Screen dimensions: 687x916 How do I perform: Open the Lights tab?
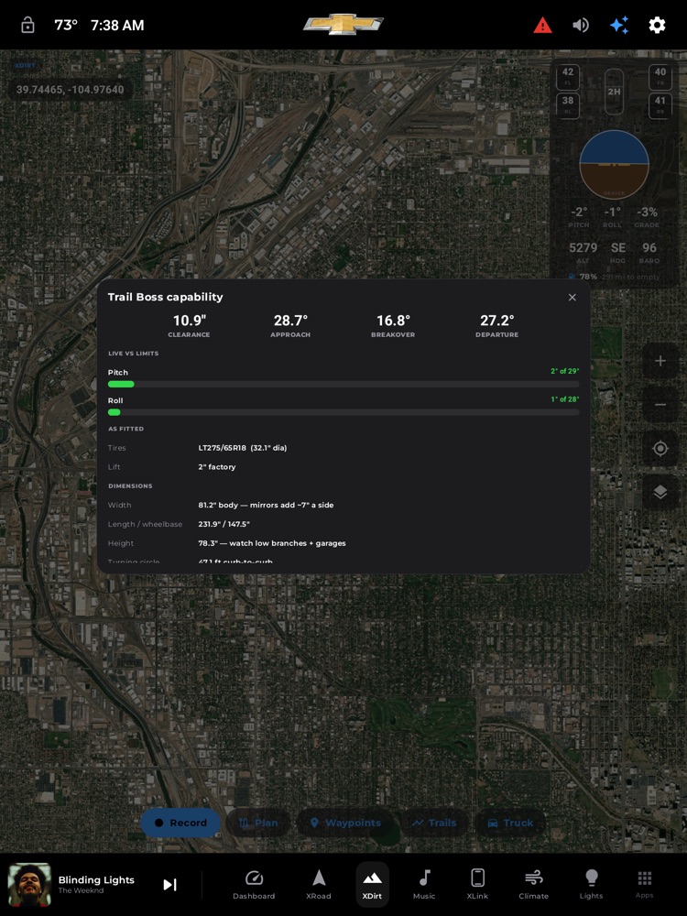pos(591,885)
